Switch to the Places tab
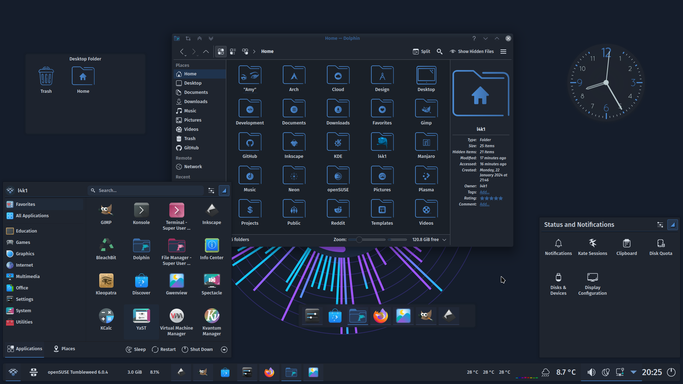683x384 pixels. 64,349
